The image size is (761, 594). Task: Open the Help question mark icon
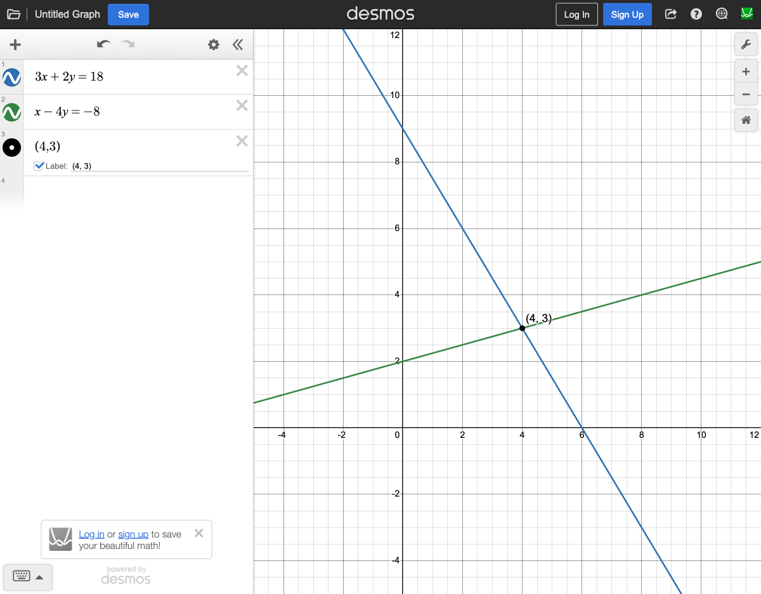696,14
